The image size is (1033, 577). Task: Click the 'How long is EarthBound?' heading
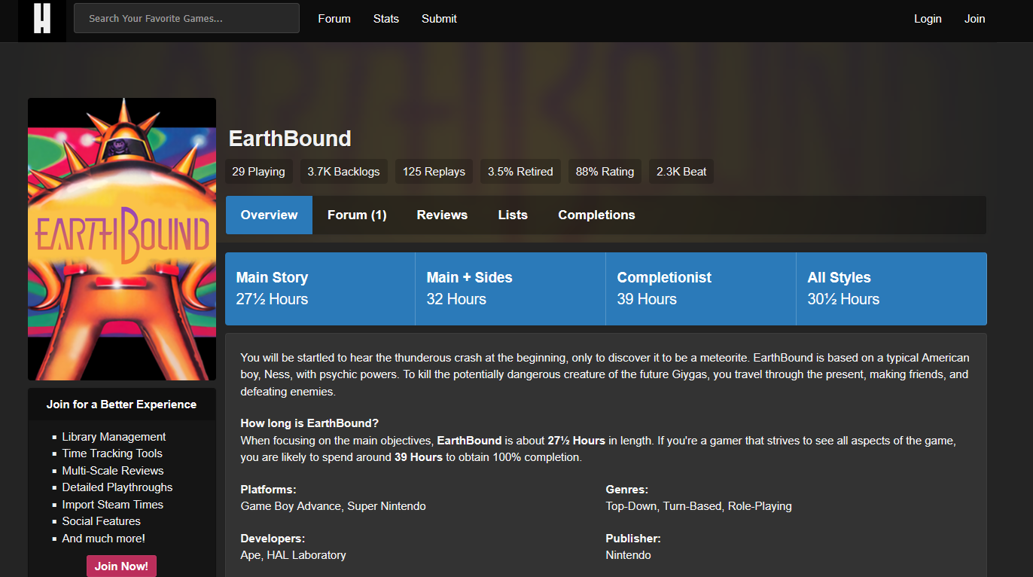click(x=309, y=423)
